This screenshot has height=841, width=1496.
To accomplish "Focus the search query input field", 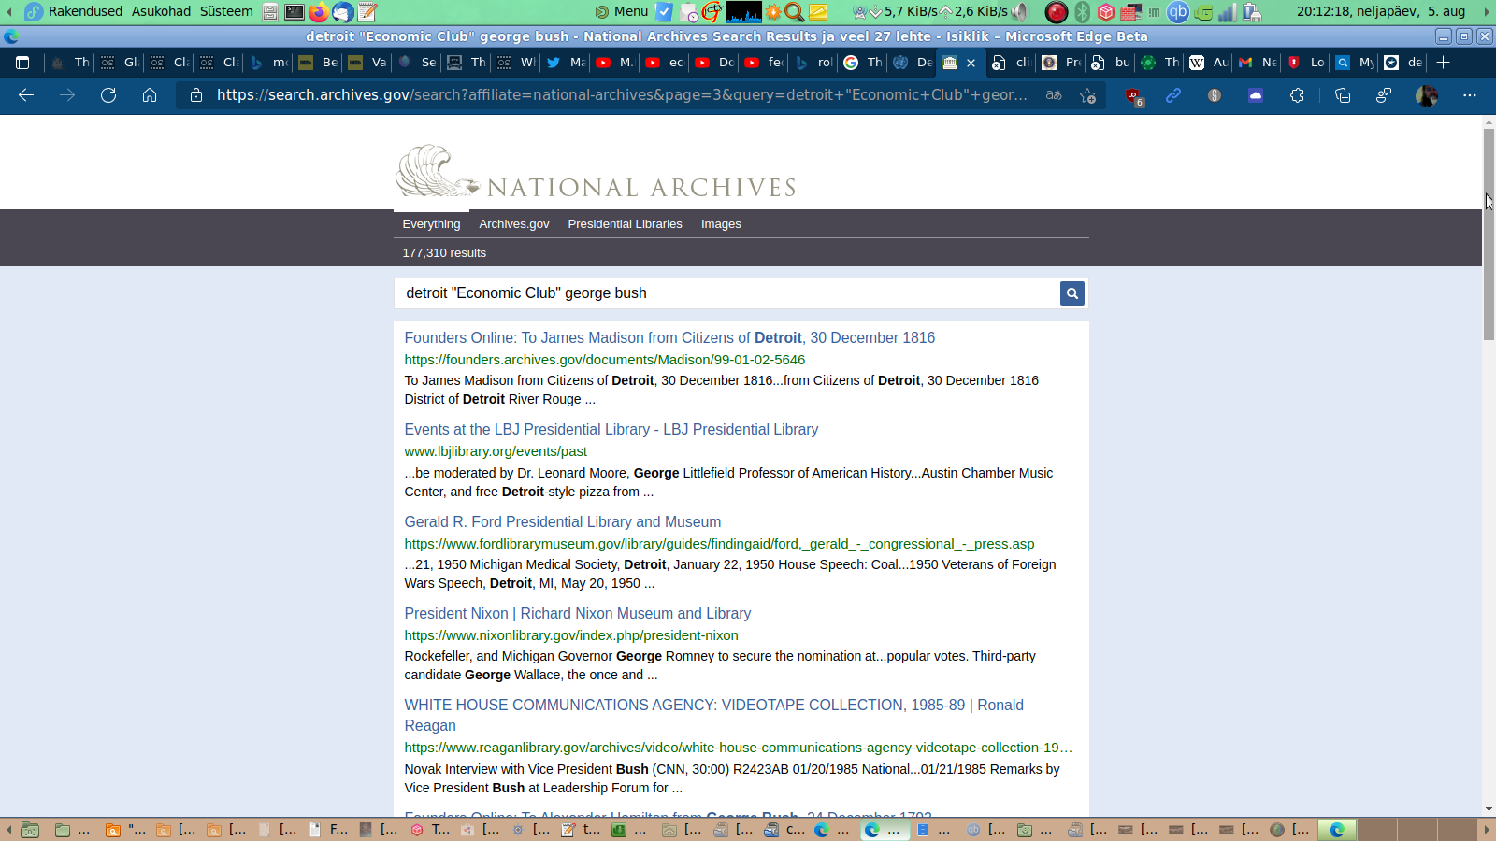I will [x=726, y=293].
